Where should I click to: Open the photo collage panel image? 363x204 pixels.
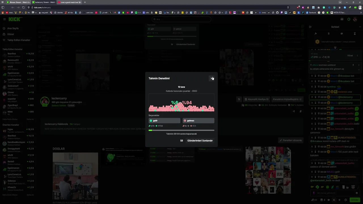[x=268, y=170]
